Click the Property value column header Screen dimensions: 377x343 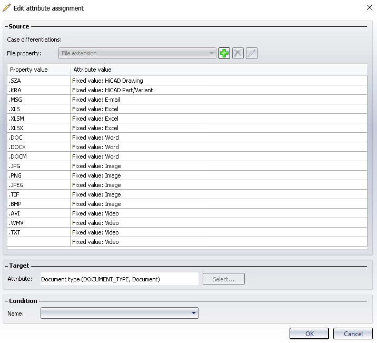(39, 70)
